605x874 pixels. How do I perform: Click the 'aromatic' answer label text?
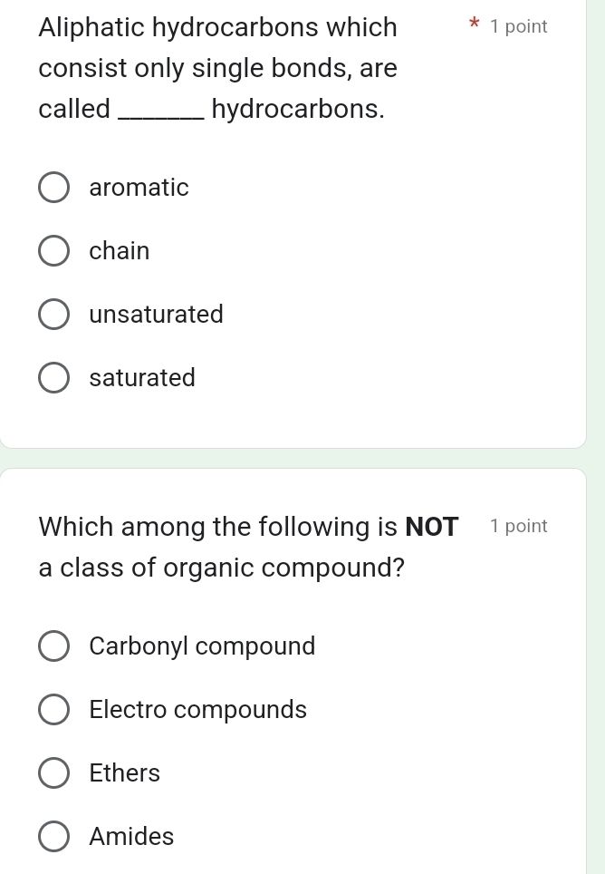(139, 188)
